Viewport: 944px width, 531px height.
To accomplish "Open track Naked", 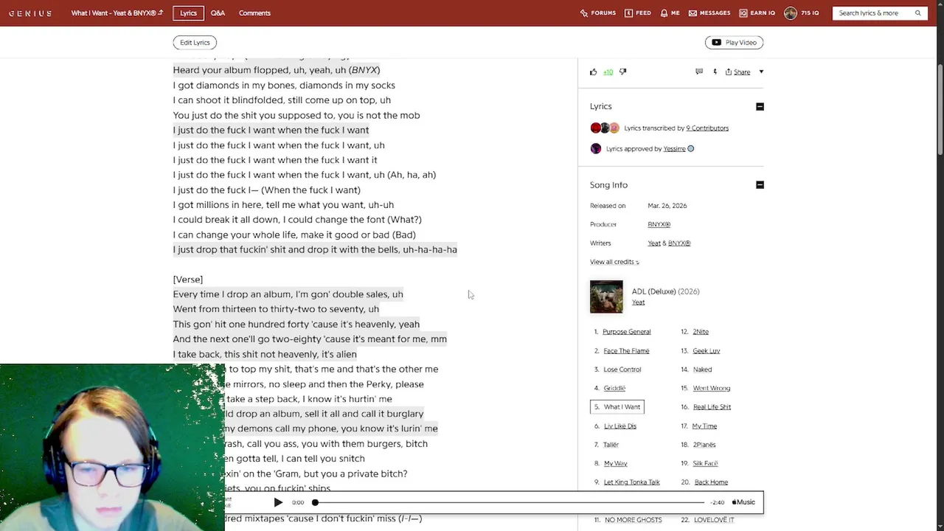I will point(702,369).
